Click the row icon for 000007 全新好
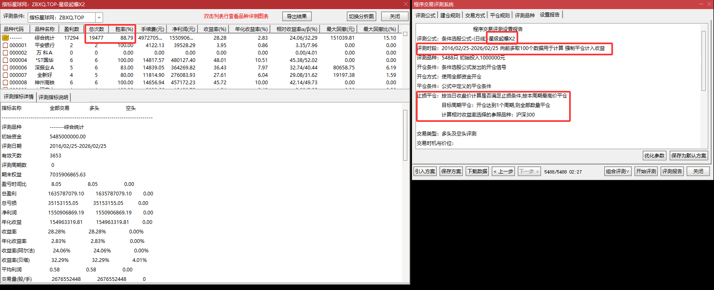Viewport: 714px width, 290px height. click(x=5, y=75)
